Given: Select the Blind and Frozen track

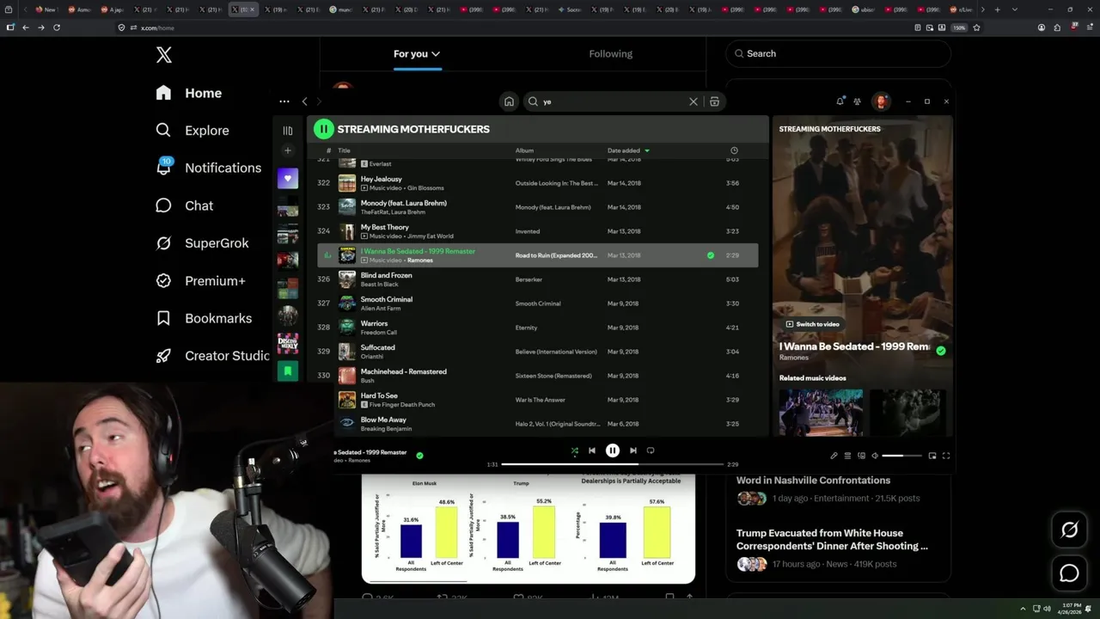Looking at the screenshot, I should [537, 279].
